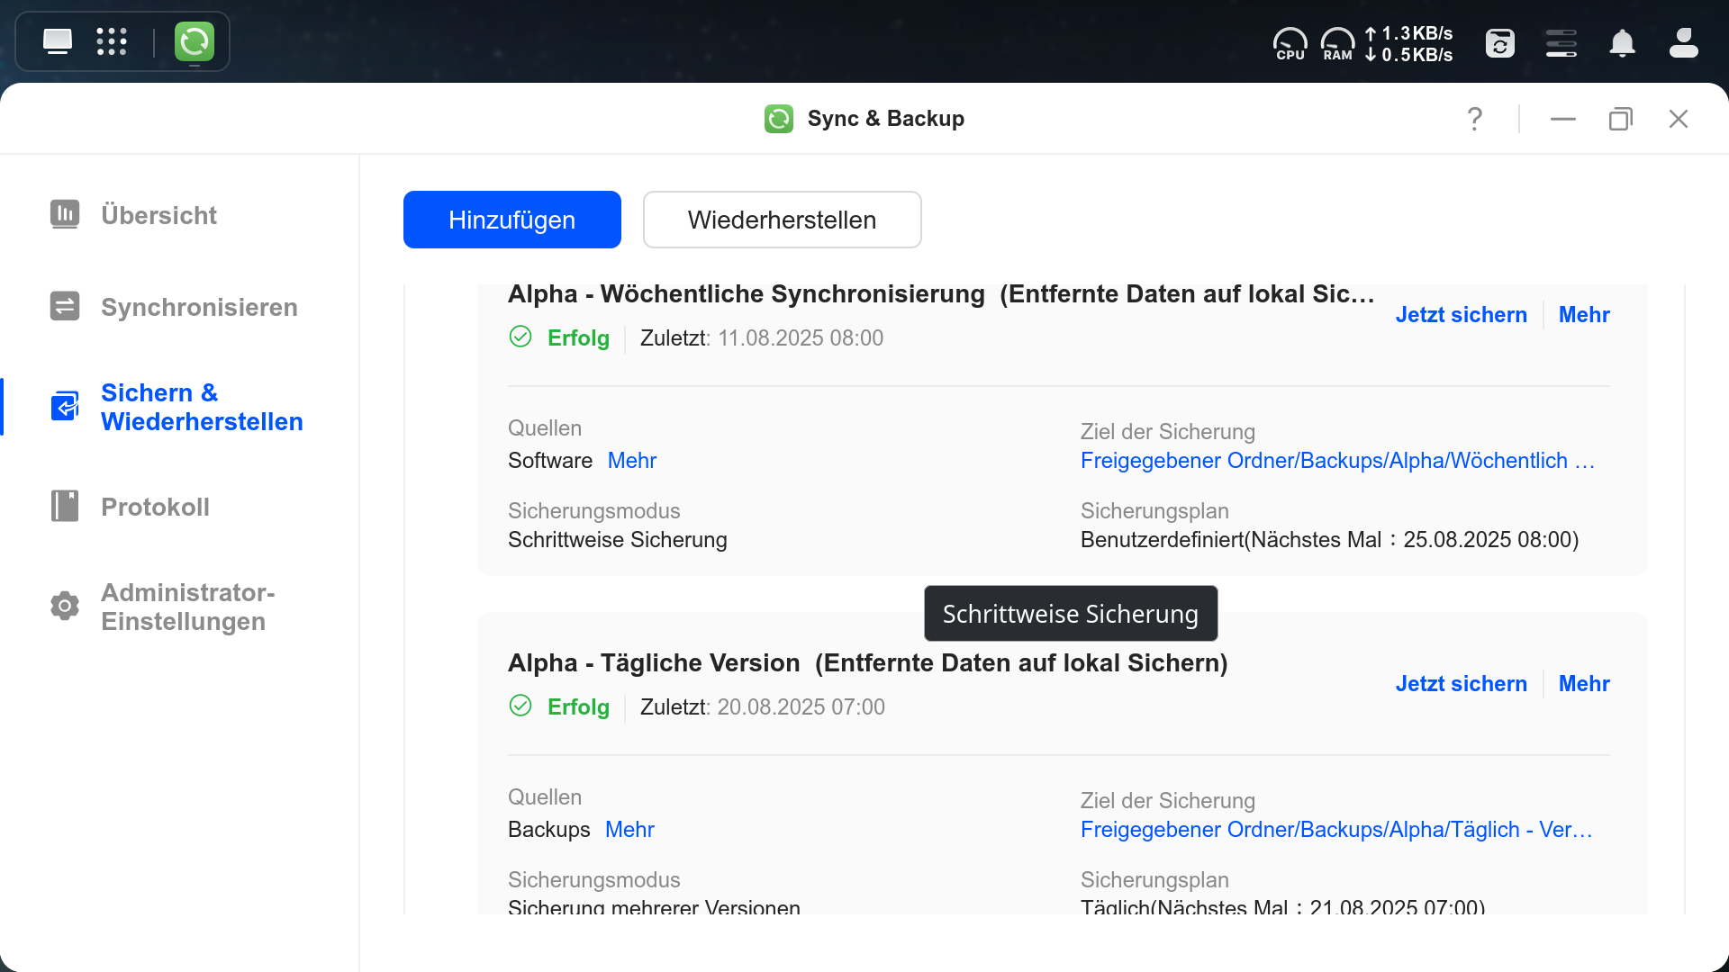This screenshot has width=1729, height=972.
Task: Switch to the Übersicht section
Action: point(158,215)
